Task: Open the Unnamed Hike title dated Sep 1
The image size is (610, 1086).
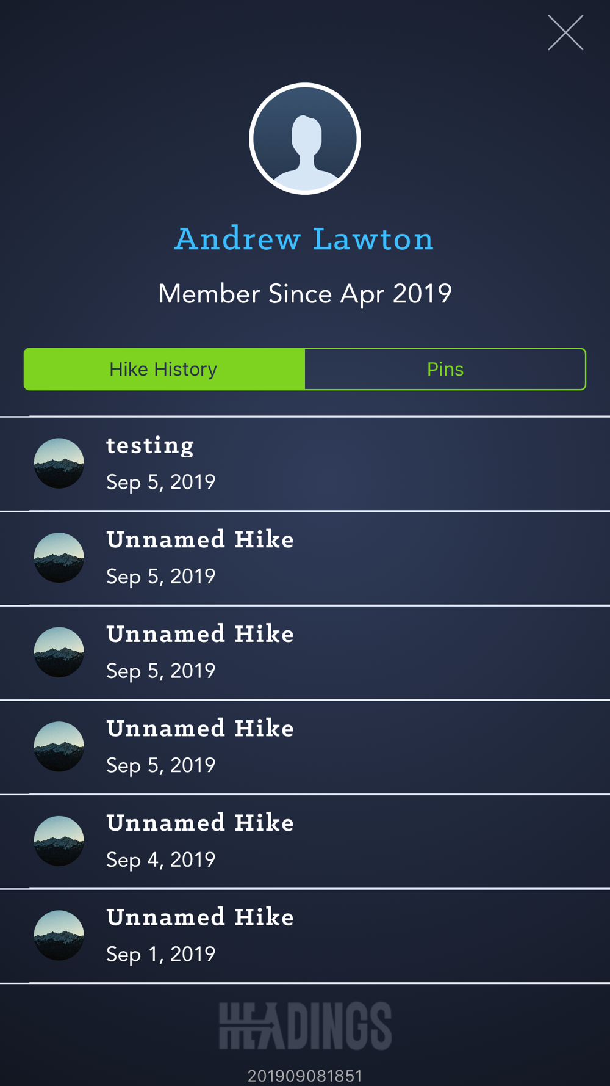Action: (200, 917)
